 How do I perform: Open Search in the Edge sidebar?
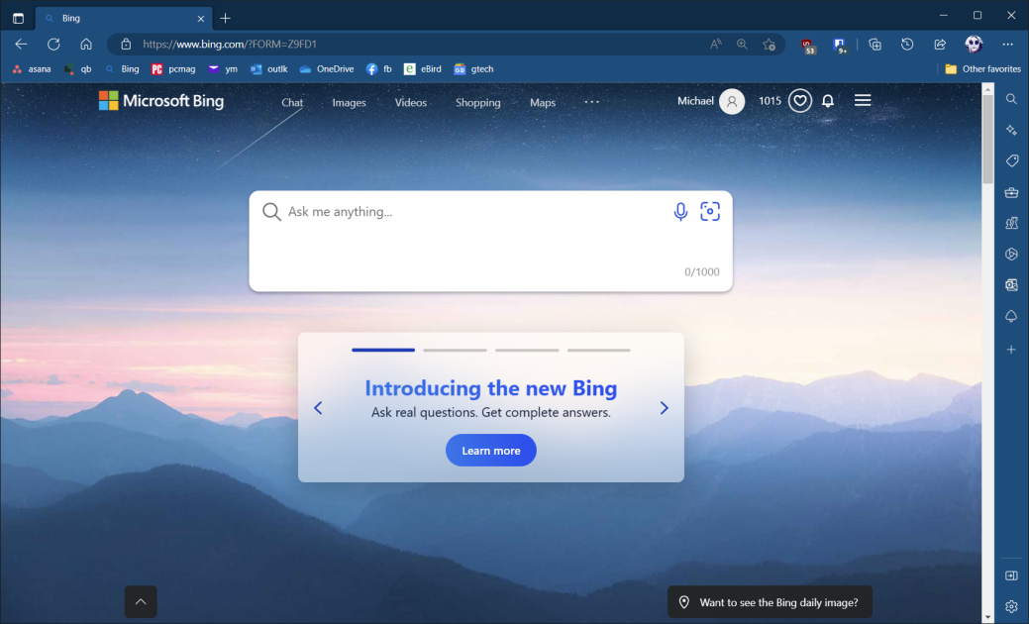point(1011,98)
